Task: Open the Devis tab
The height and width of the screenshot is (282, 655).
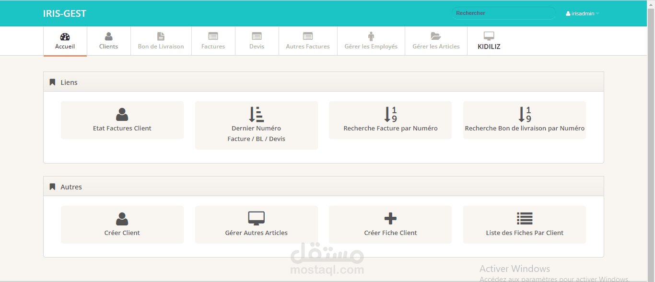Action: (x=257, y=41)
